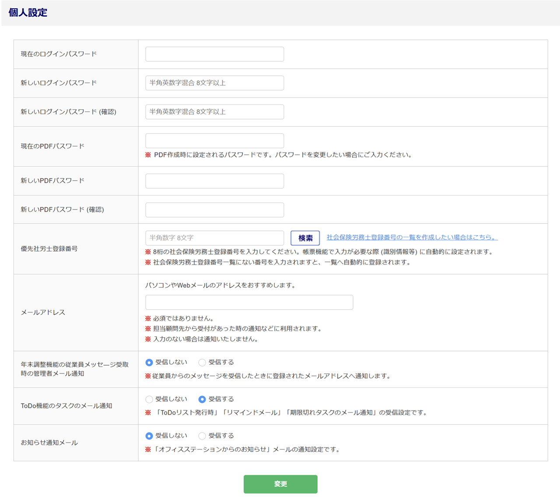Click the green 変更 button

pyautogui.click(x=280, y=484)
